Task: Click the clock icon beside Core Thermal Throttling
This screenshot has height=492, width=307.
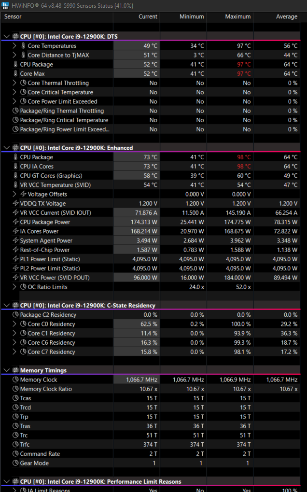Action: (x=23, y=83)
